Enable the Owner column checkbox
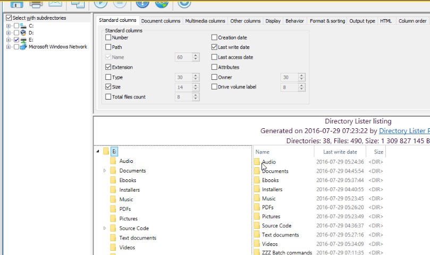 coord(214,77)
